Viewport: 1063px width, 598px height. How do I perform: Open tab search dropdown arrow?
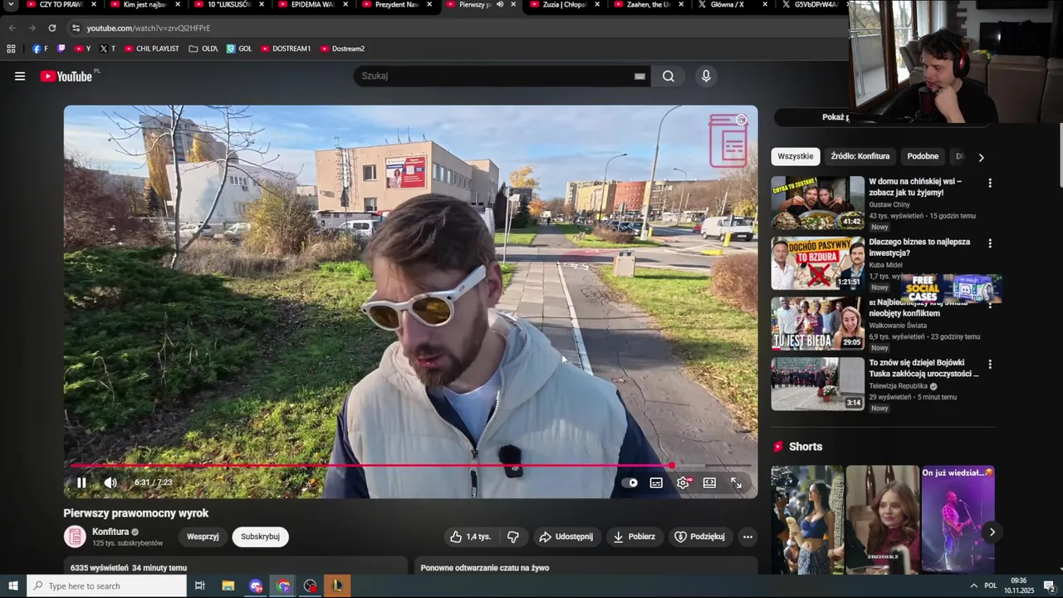point(11,5)
